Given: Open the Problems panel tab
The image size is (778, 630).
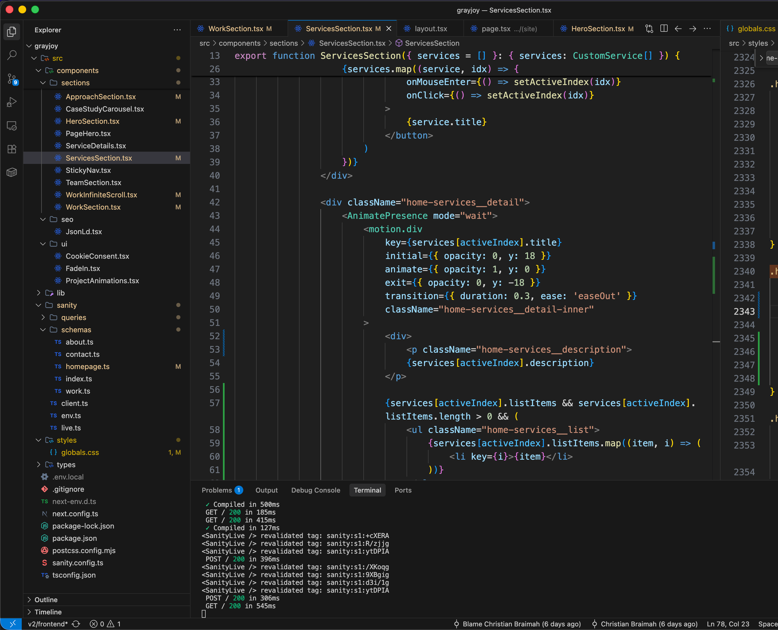Looking at the screenshot, I should (x=217, y=490).
